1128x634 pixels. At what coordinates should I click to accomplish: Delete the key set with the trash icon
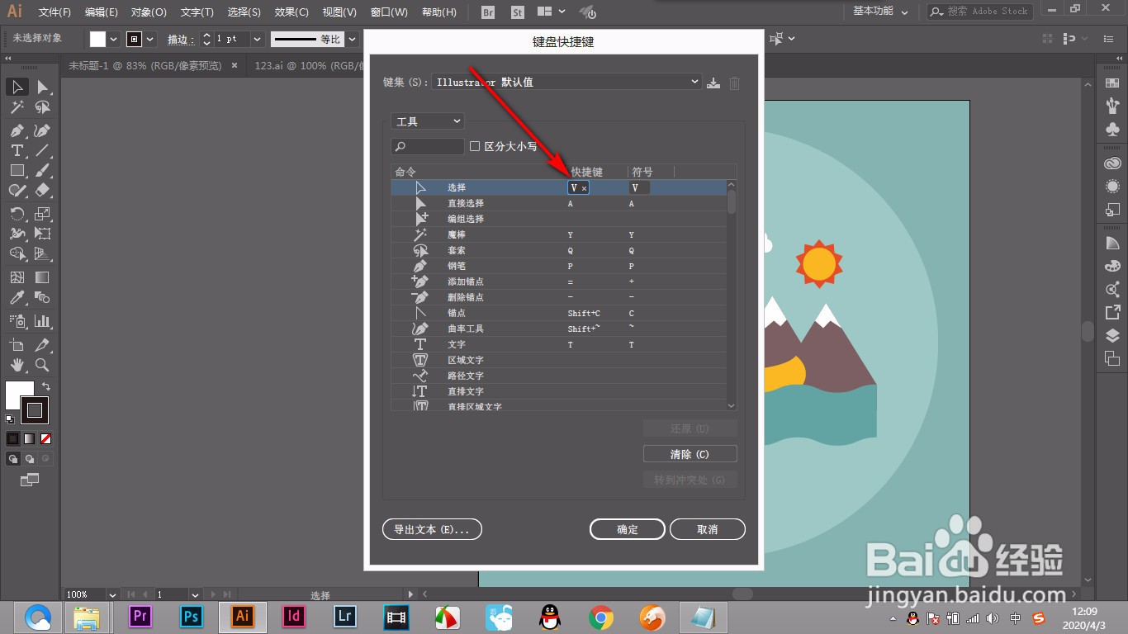click(x=734, y=83)
